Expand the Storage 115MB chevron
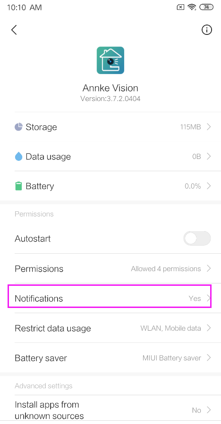221x424 pixels. point(209,127)
